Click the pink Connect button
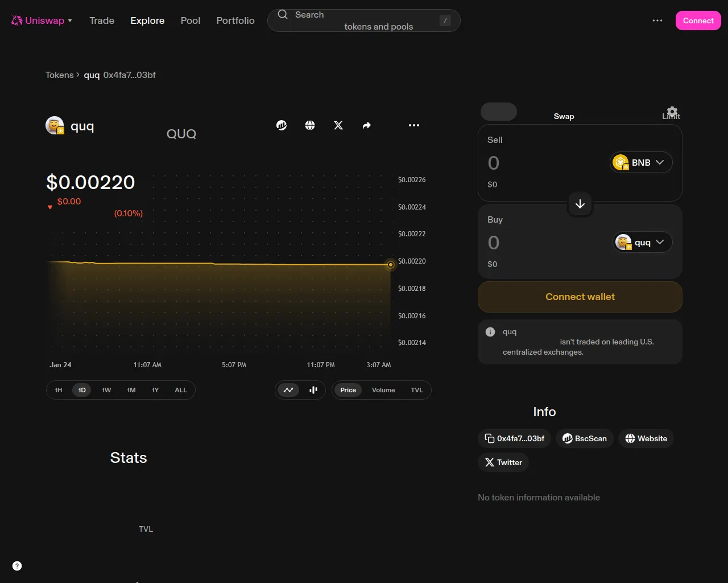 tap(698, 20)
